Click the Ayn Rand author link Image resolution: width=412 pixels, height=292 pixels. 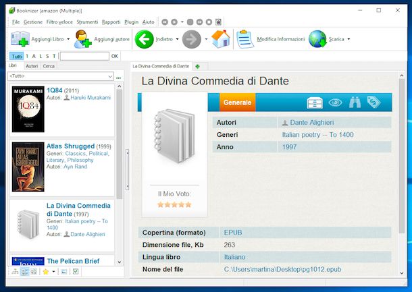[75, 167]
